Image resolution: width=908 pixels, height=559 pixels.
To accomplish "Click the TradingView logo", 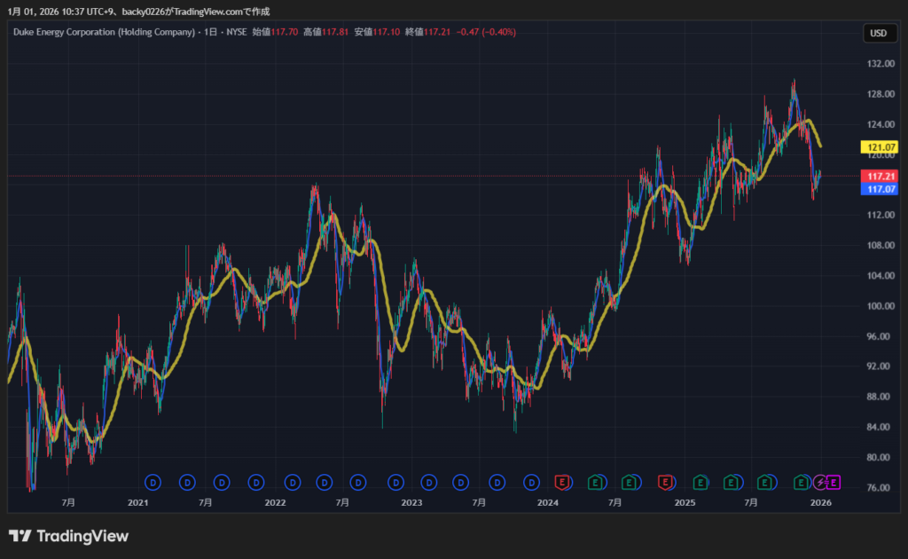I will click(68, 536).
